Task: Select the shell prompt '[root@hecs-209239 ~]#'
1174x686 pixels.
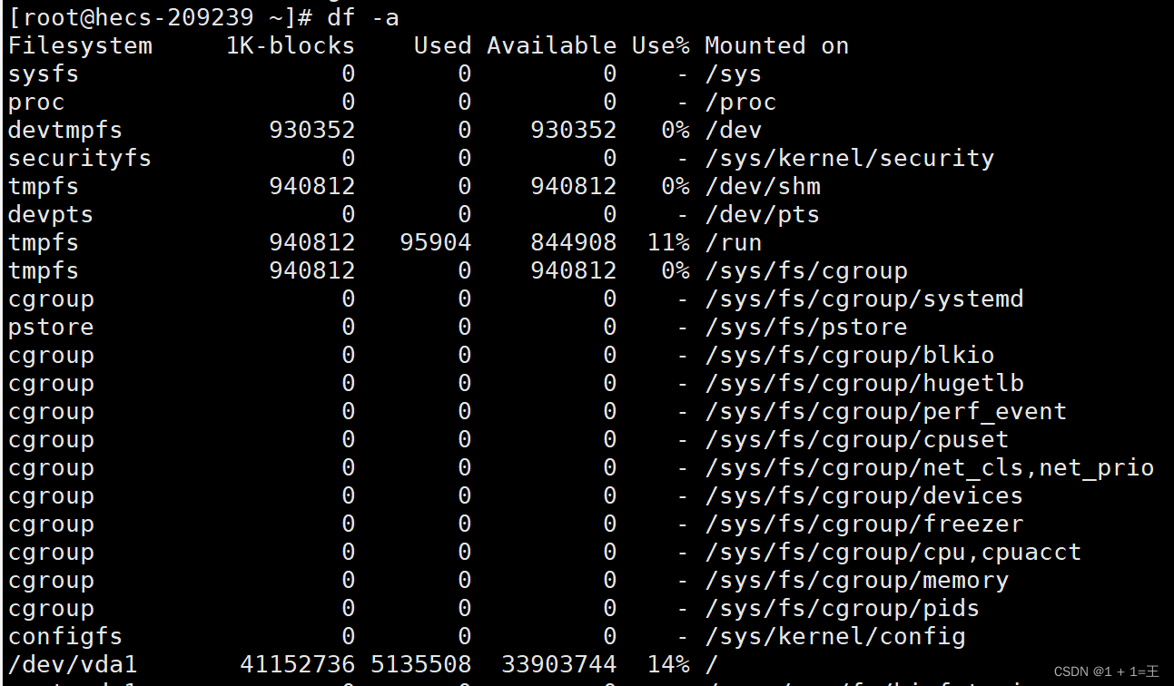Action: (x=161, y=17)
